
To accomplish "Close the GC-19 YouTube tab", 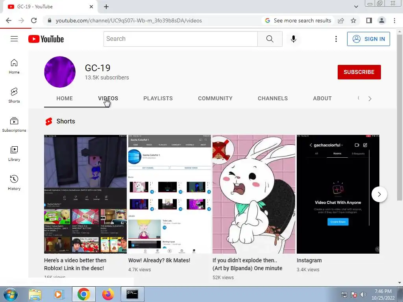I will coord(91,7).
